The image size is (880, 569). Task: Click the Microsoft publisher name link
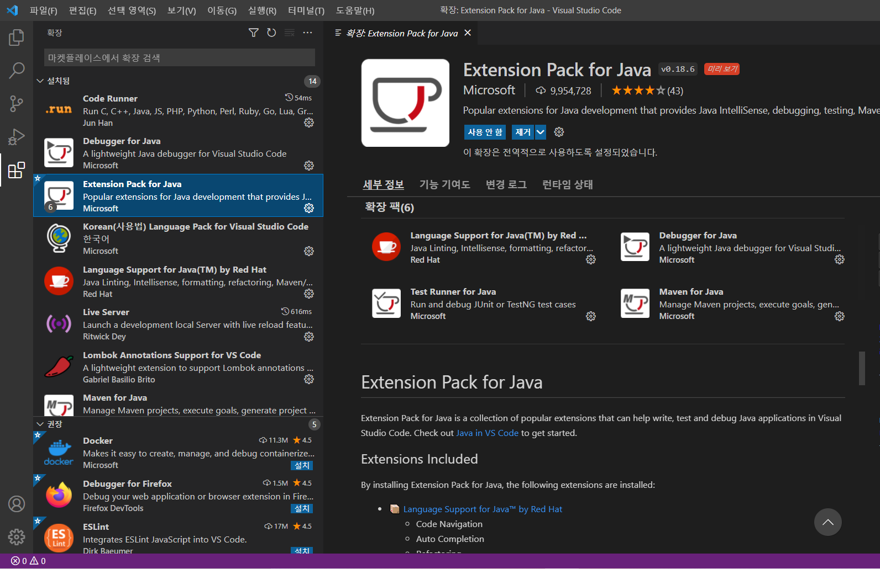click(489, 90)
